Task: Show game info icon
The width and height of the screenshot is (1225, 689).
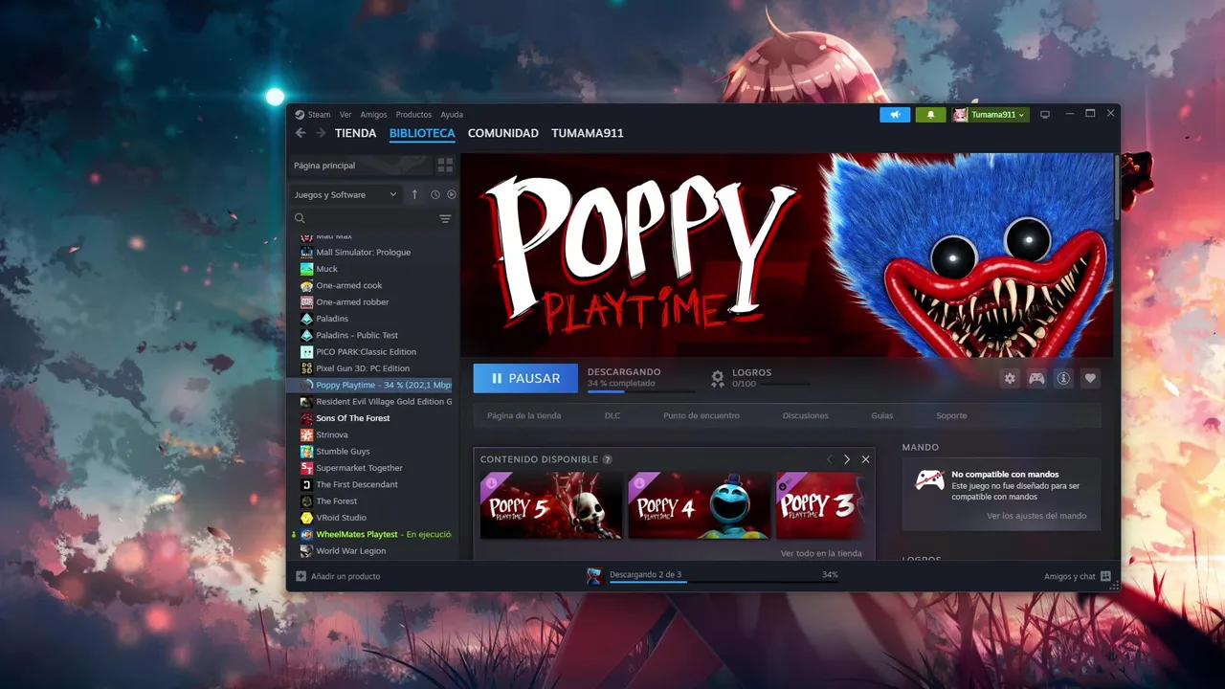Action: click(1063, 379)
